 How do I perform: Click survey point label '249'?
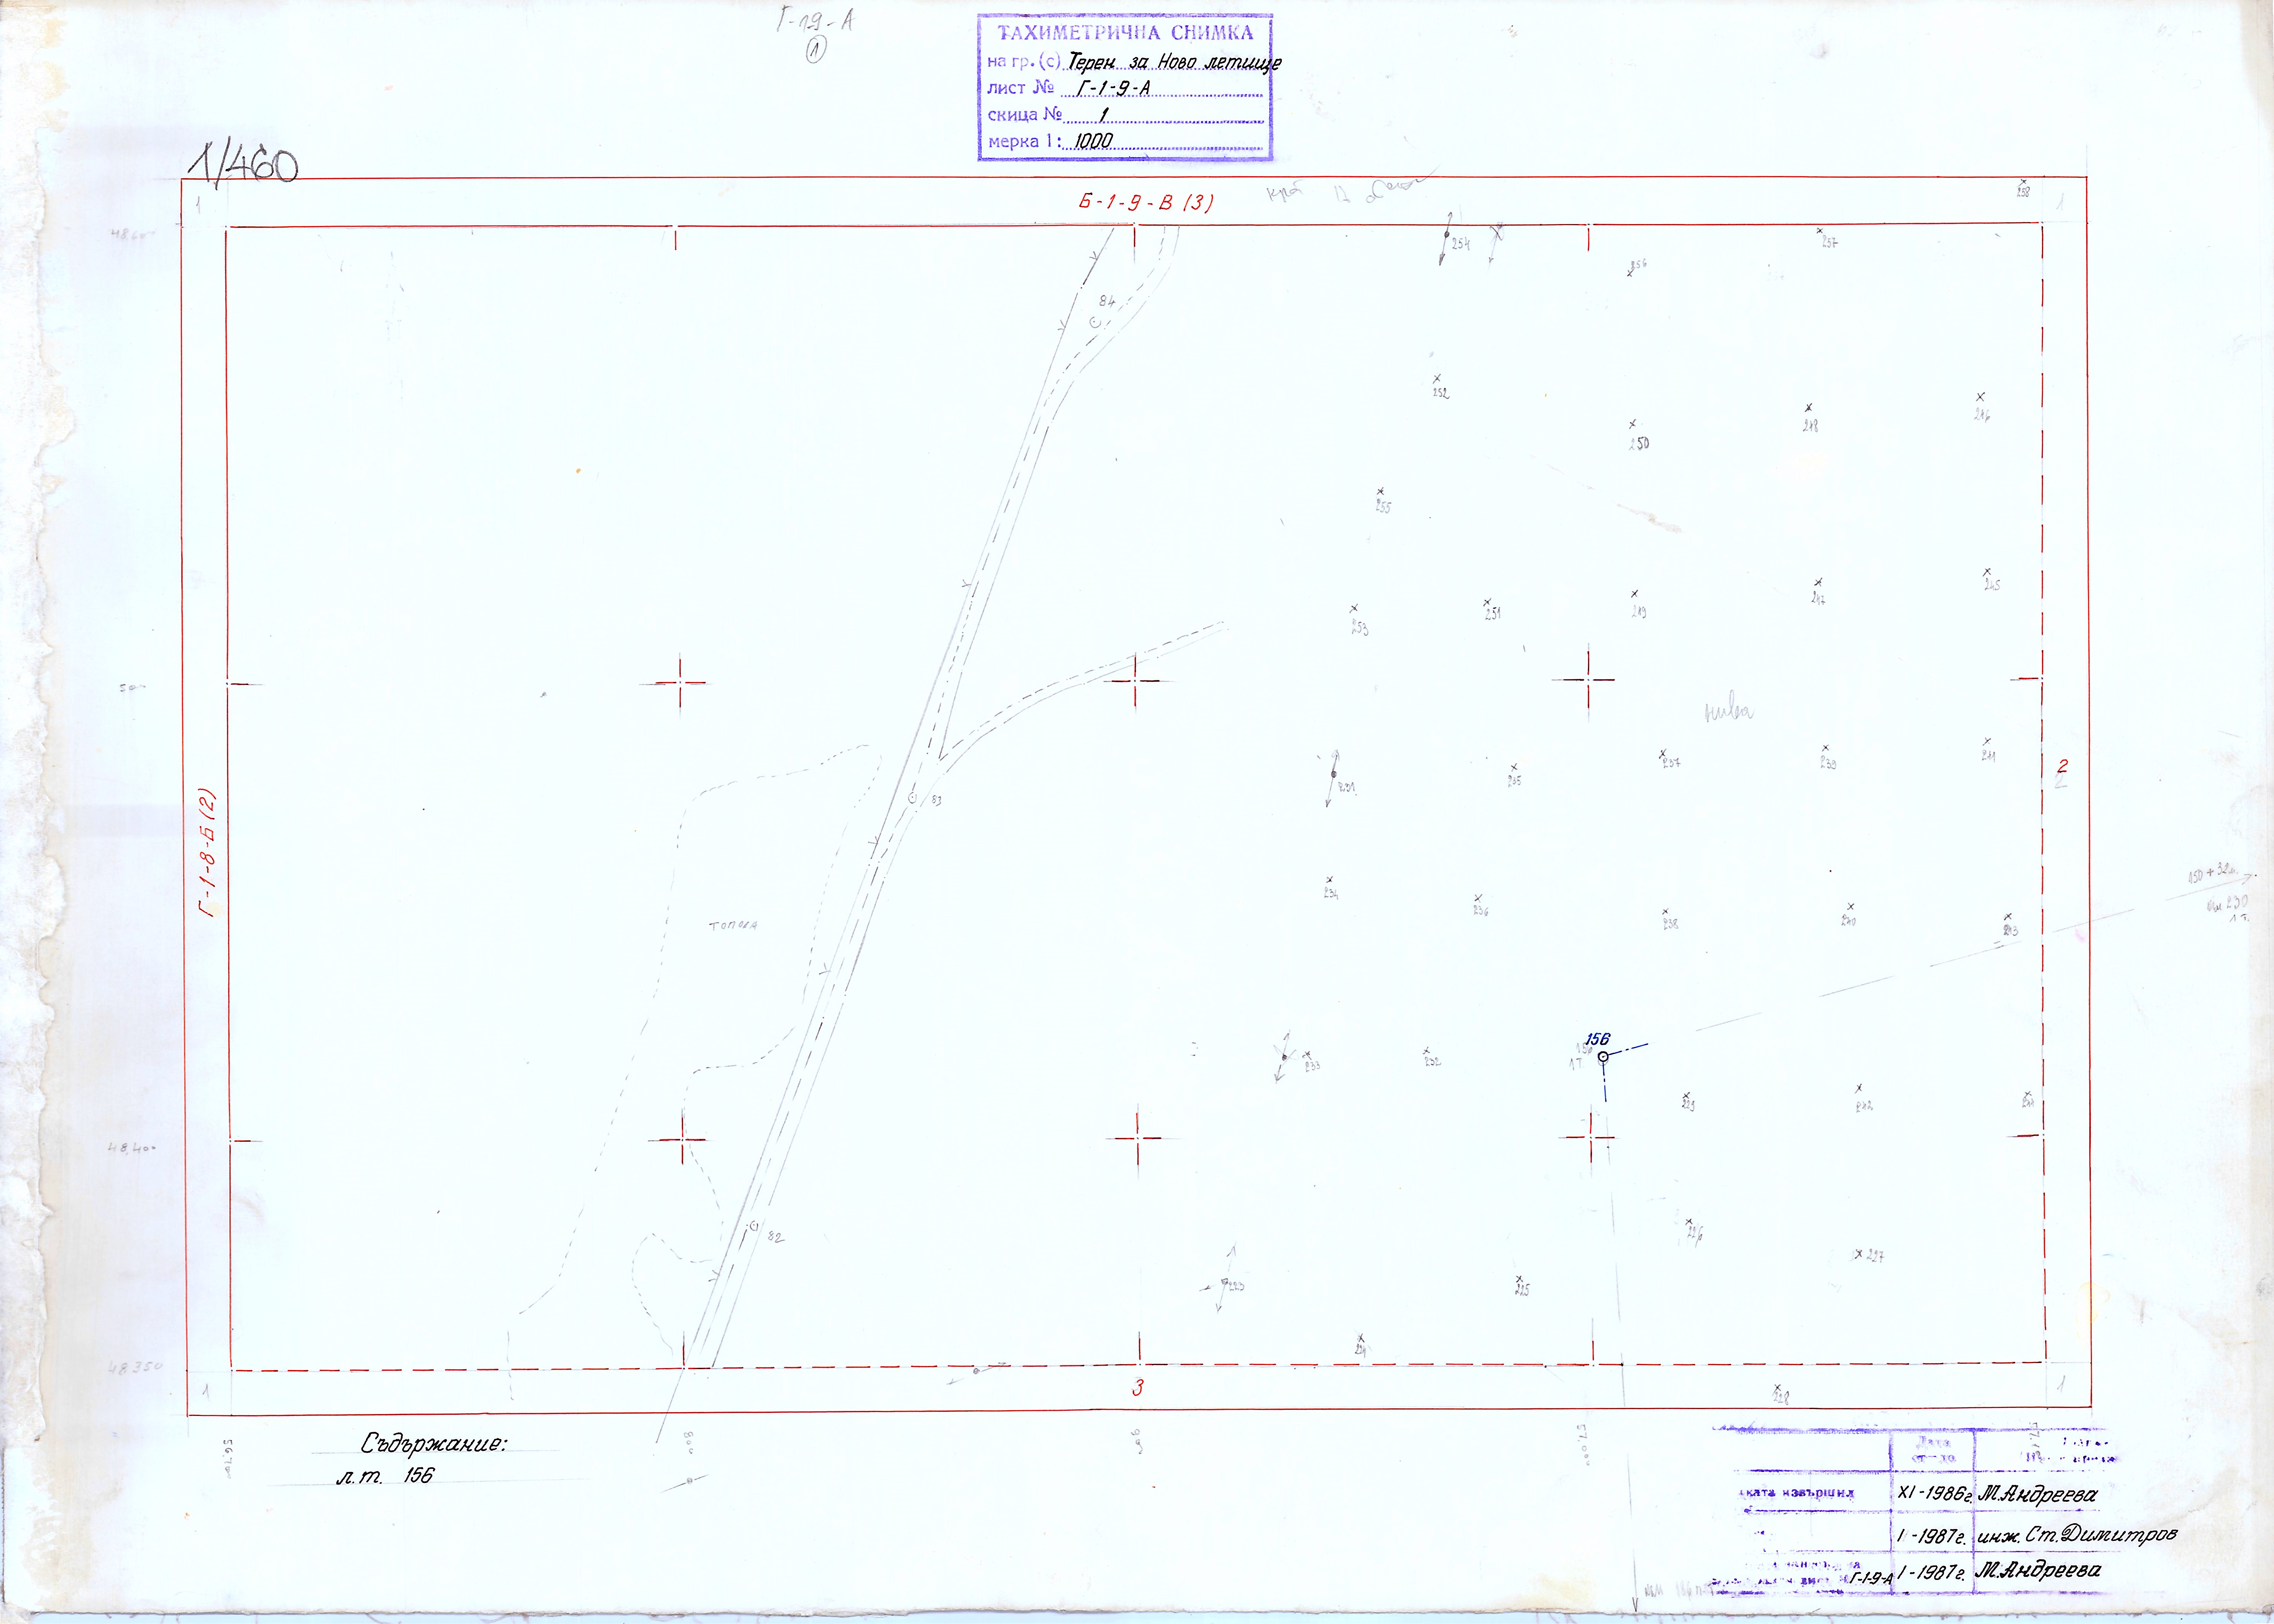1638,611
